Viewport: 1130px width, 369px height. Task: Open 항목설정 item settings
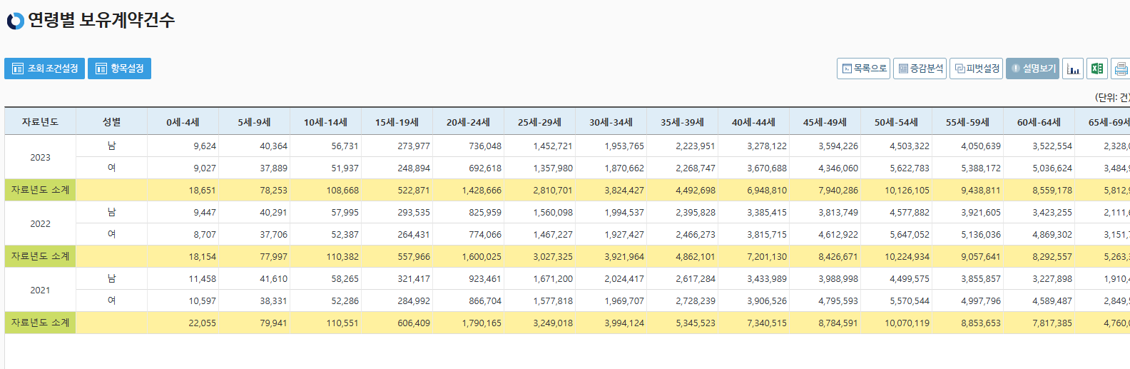(x=119, y=69)
